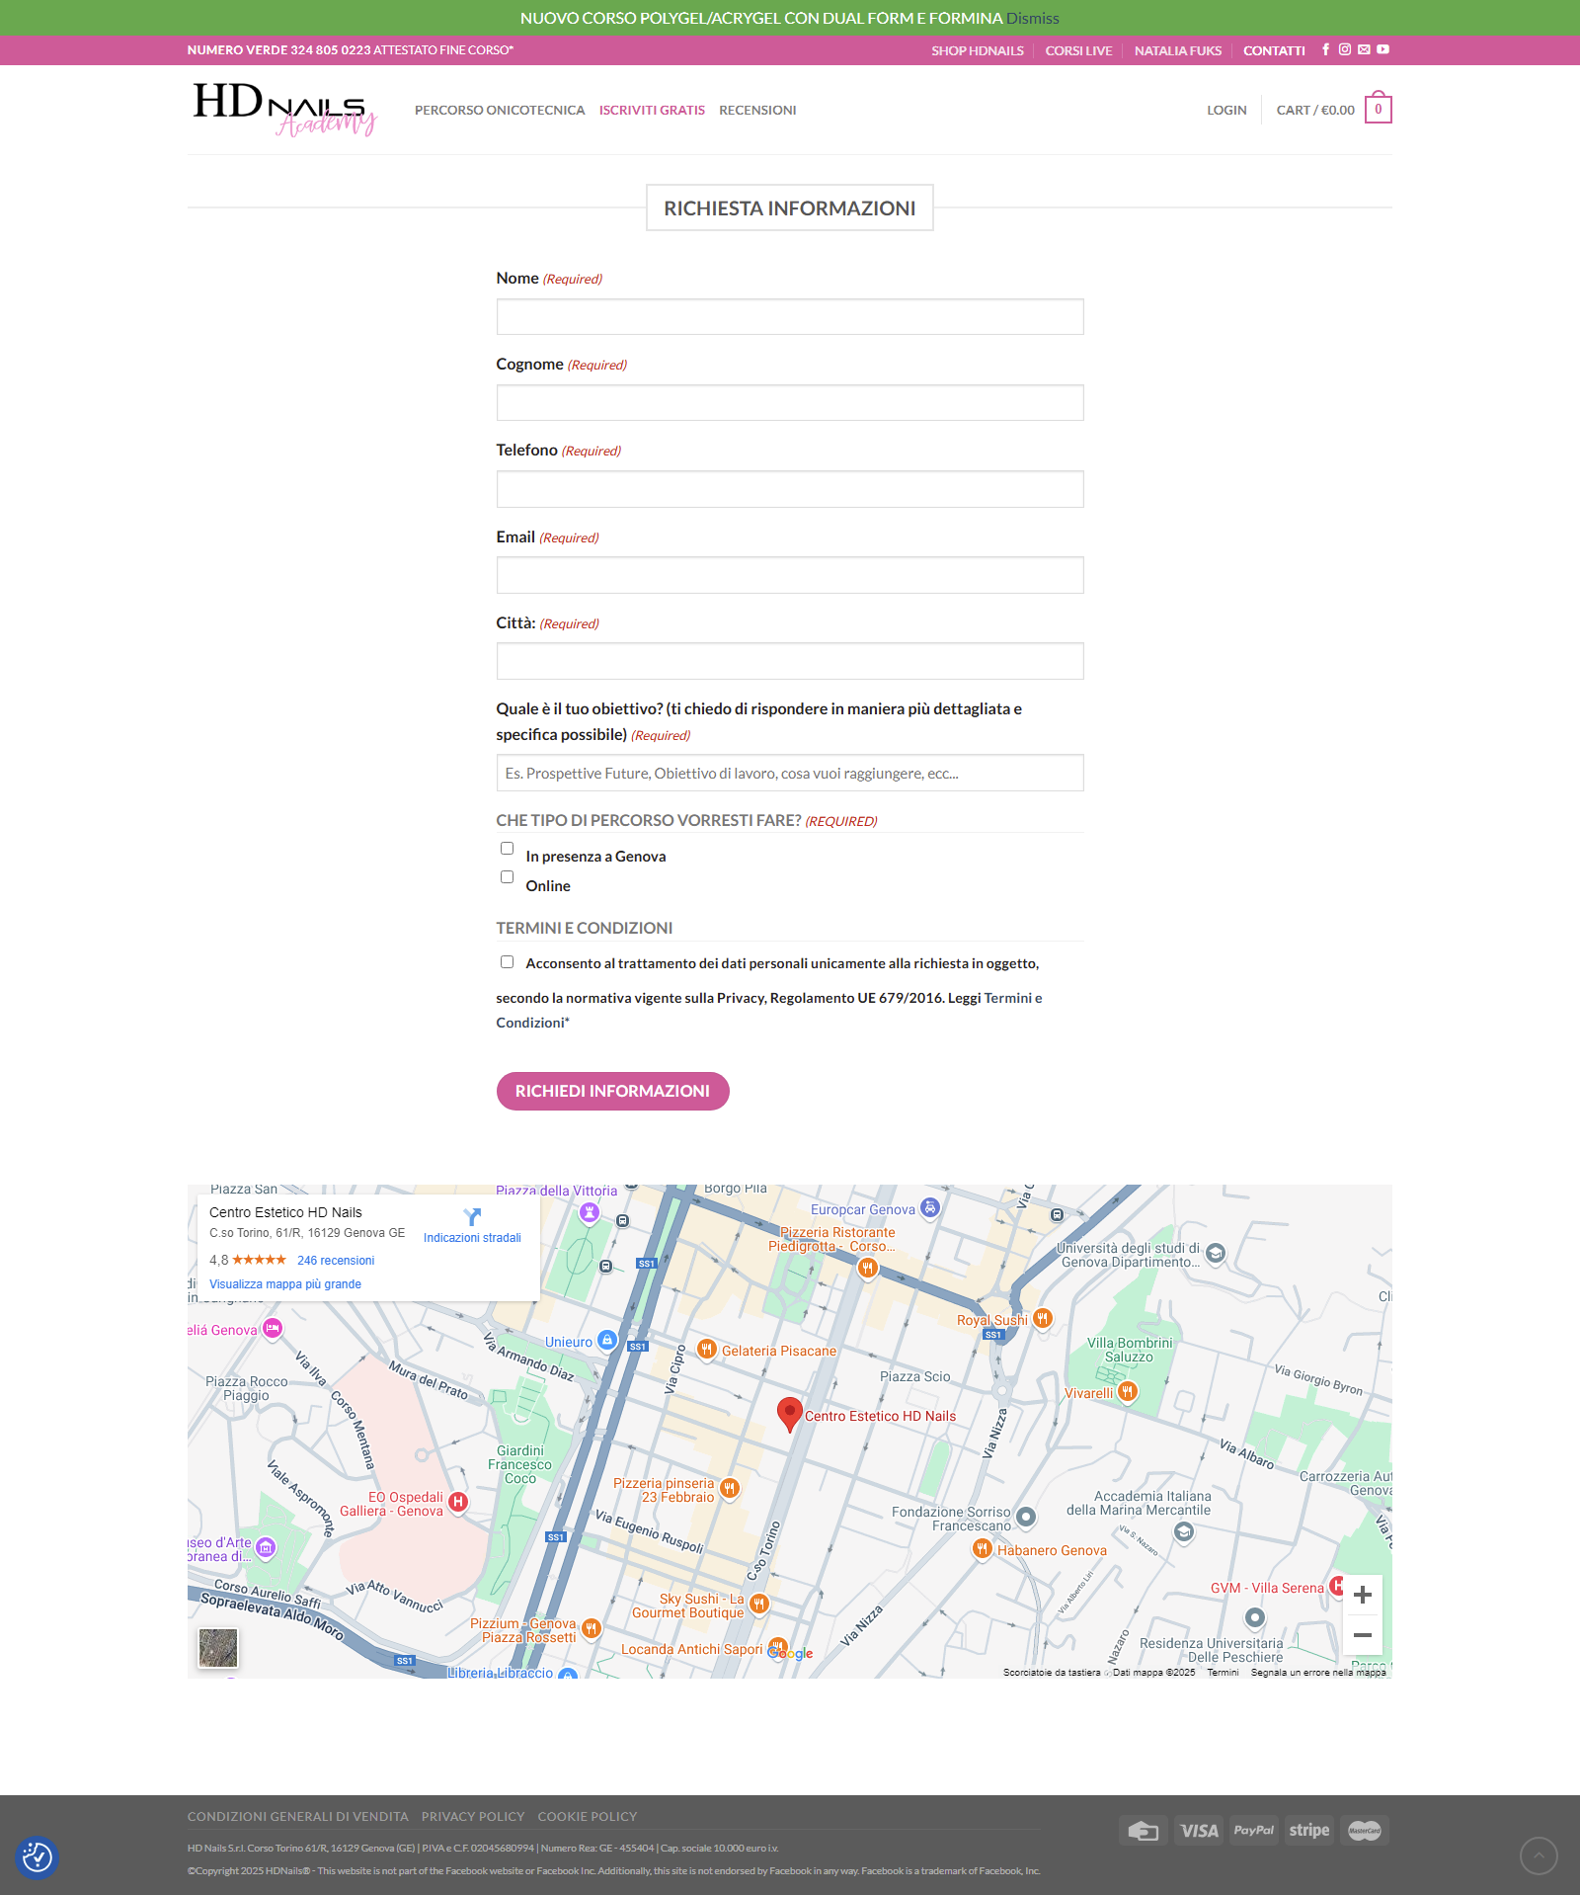Click the Unieuro shop marker
This screenshot has width=1580, height=1895.
[608, 1341]
